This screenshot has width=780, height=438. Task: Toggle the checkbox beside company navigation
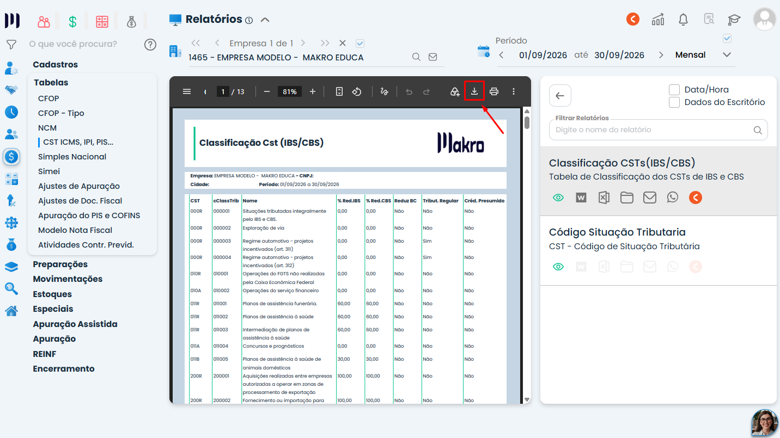[359, 43]
